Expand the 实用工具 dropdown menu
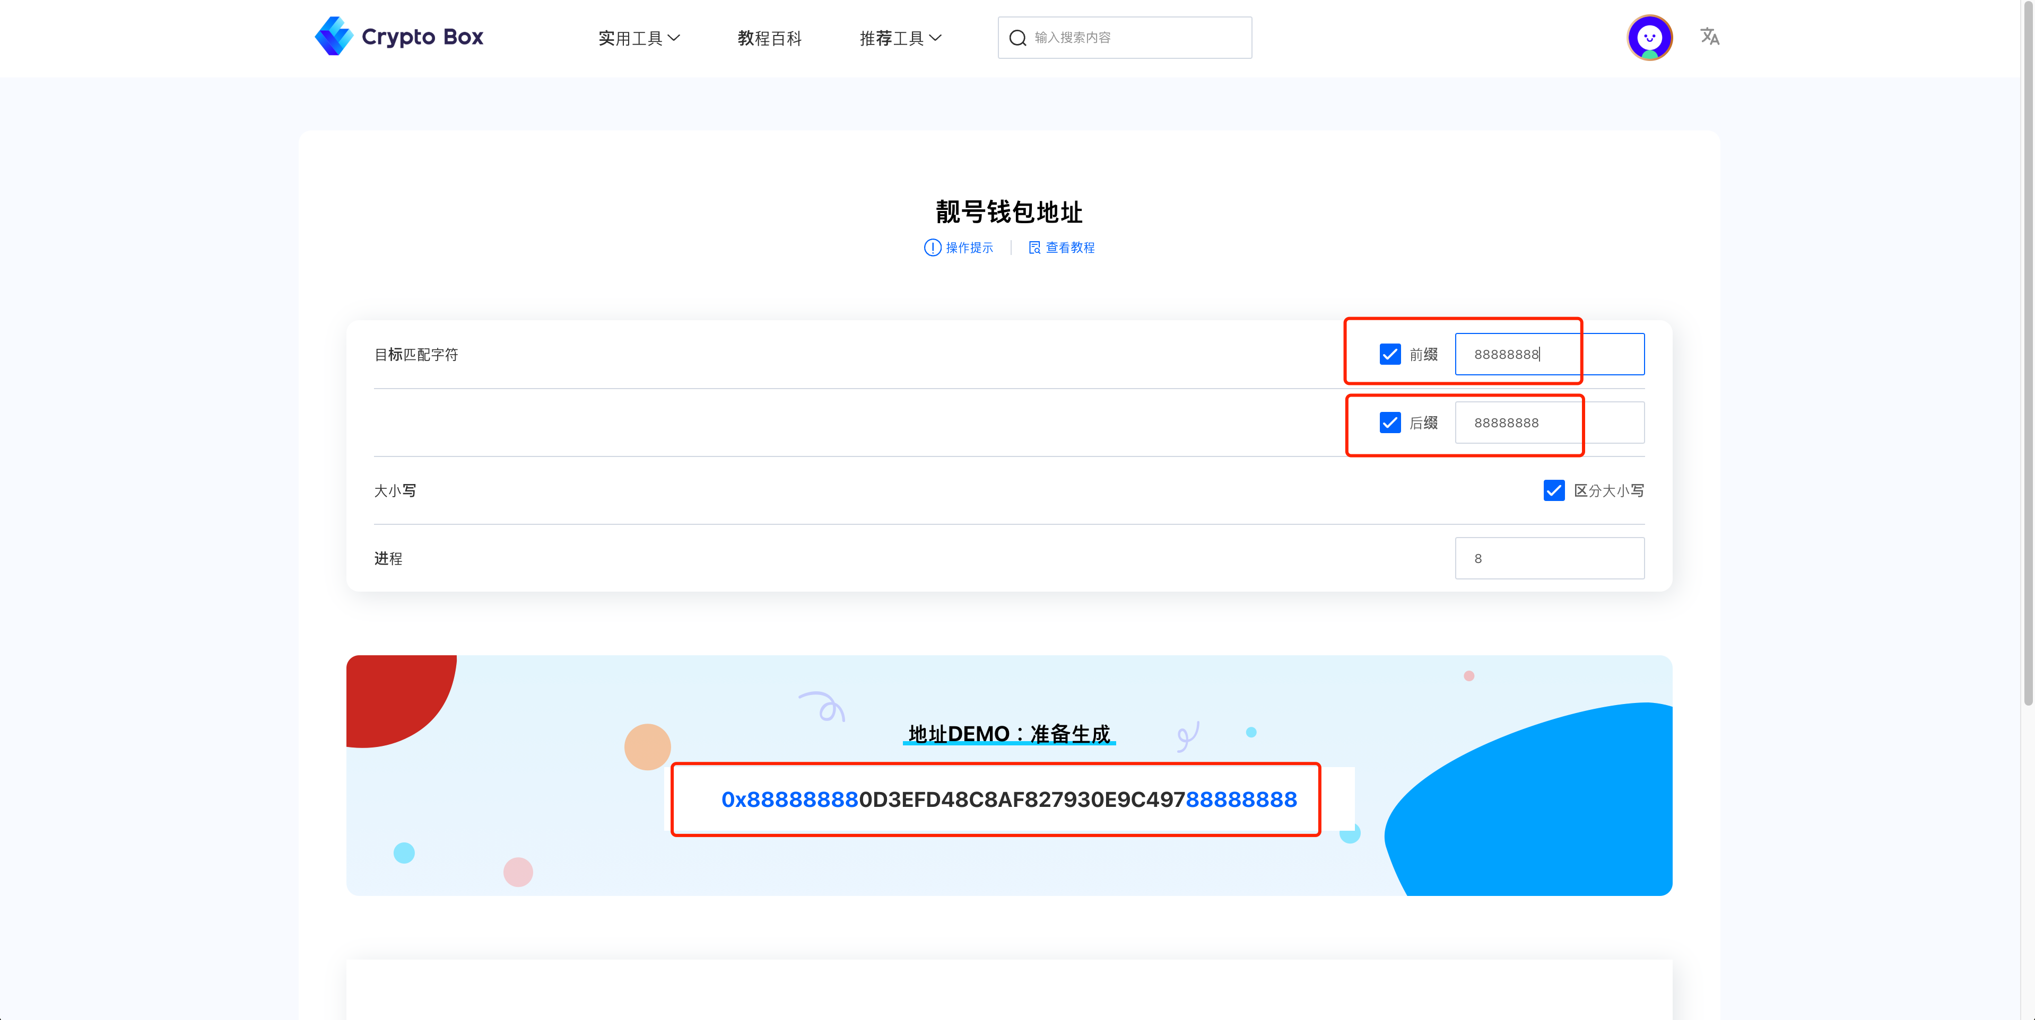 click(638, 38)
